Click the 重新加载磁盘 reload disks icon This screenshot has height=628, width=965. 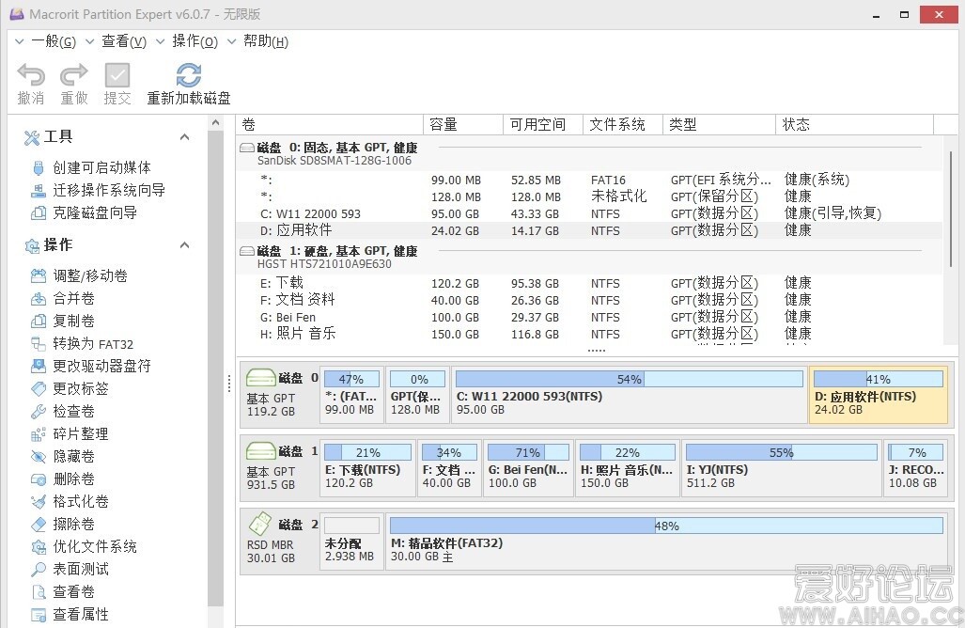coord(188,75)
